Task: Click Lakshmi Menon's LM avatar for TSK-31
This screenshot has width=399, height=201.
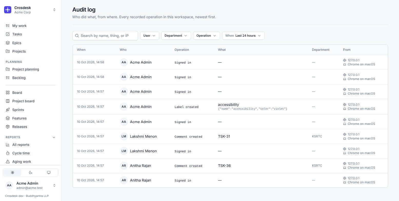Action: tap(124, 136)
